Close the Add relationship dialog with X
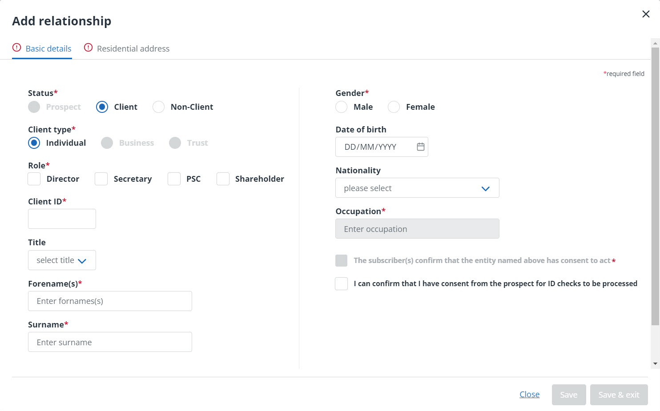 646,14
